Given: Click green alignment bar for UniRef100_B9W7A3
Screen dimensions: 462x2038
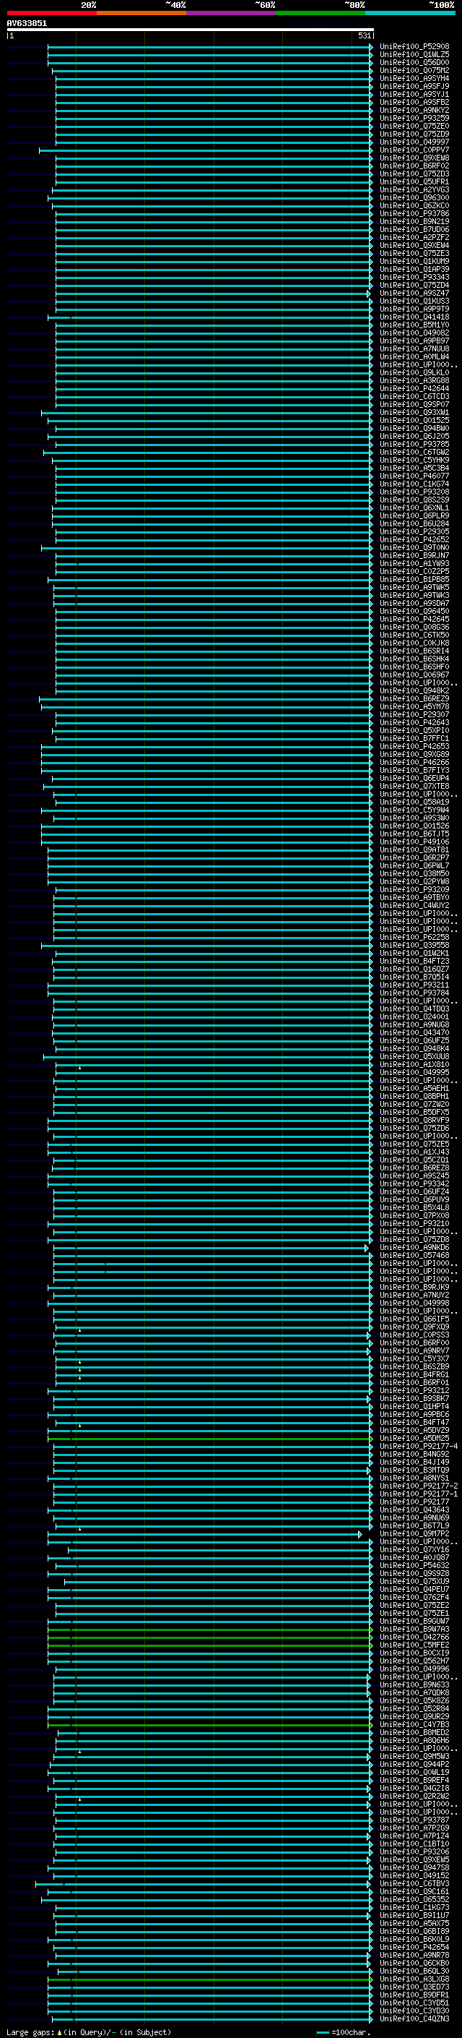Looking at the screenshot, I should [x=210, y=1629].
